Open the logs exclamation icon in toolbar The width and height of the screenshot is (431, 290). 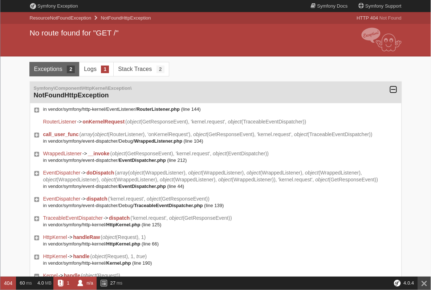click(x=61, y=283)
